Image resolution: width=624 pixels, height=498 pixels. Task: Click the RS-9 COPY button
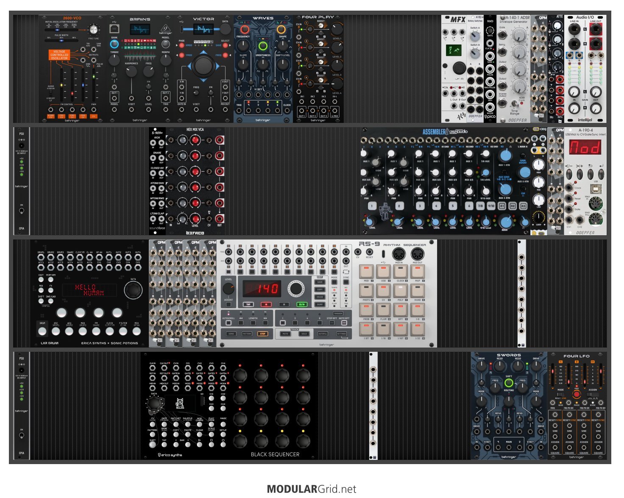click(320, 289)
